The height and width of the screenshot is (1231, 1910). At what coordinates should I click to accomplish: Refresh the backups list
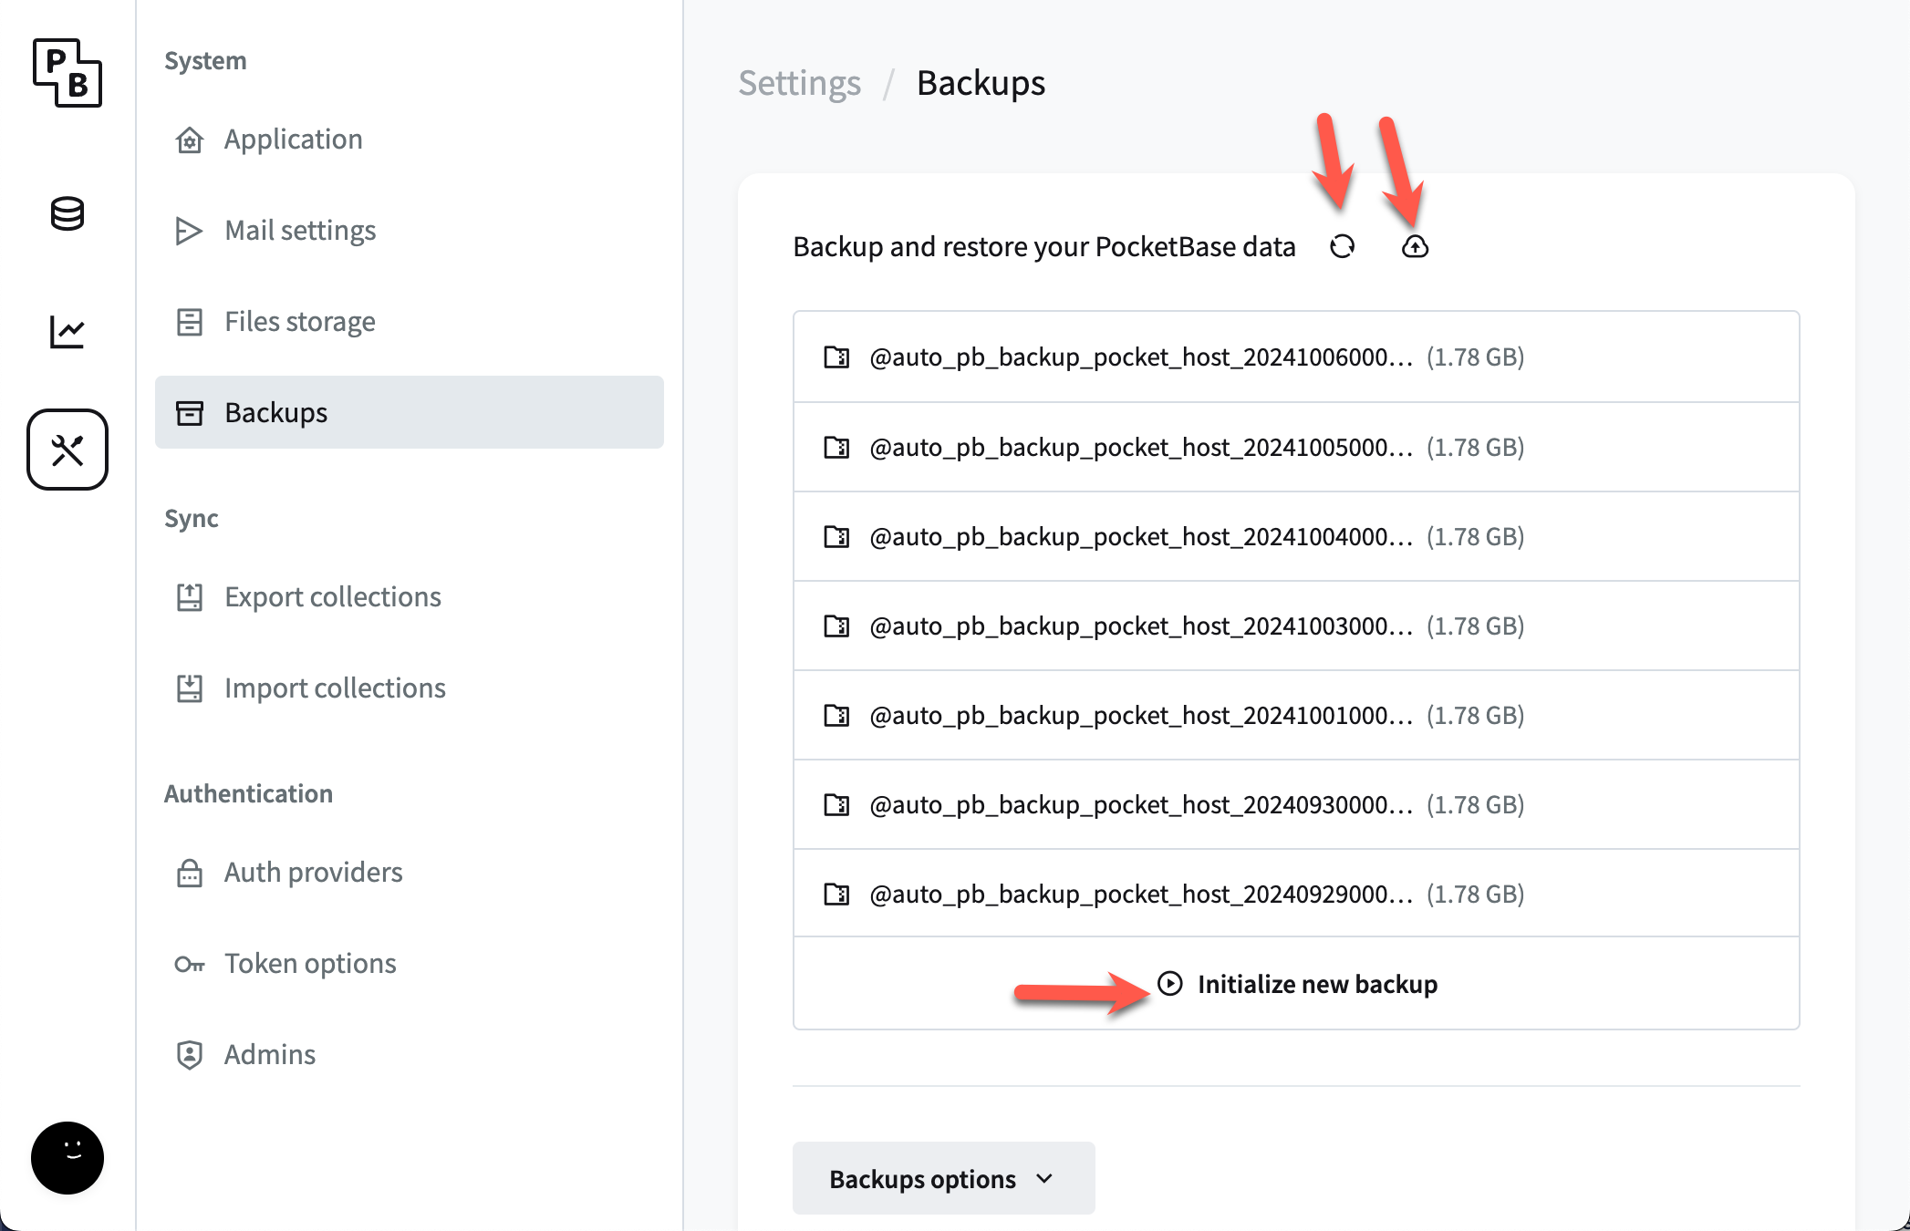point(1342,246)
